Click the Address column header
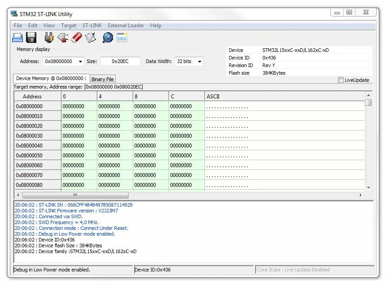 (38, 97)
